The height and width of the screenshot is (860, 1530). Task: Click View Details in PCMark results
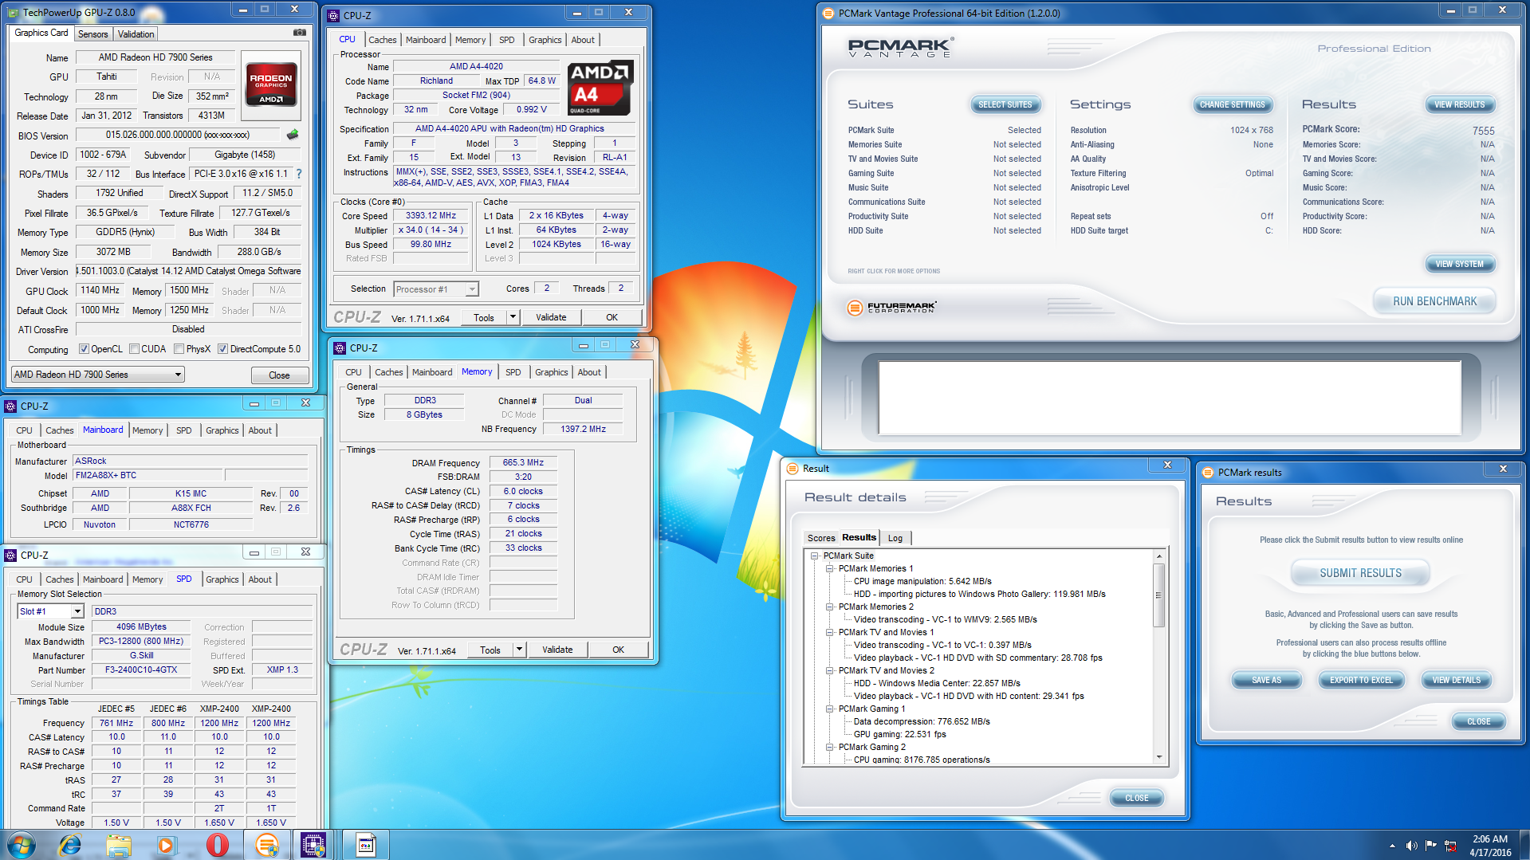[x=1456, y=680]
